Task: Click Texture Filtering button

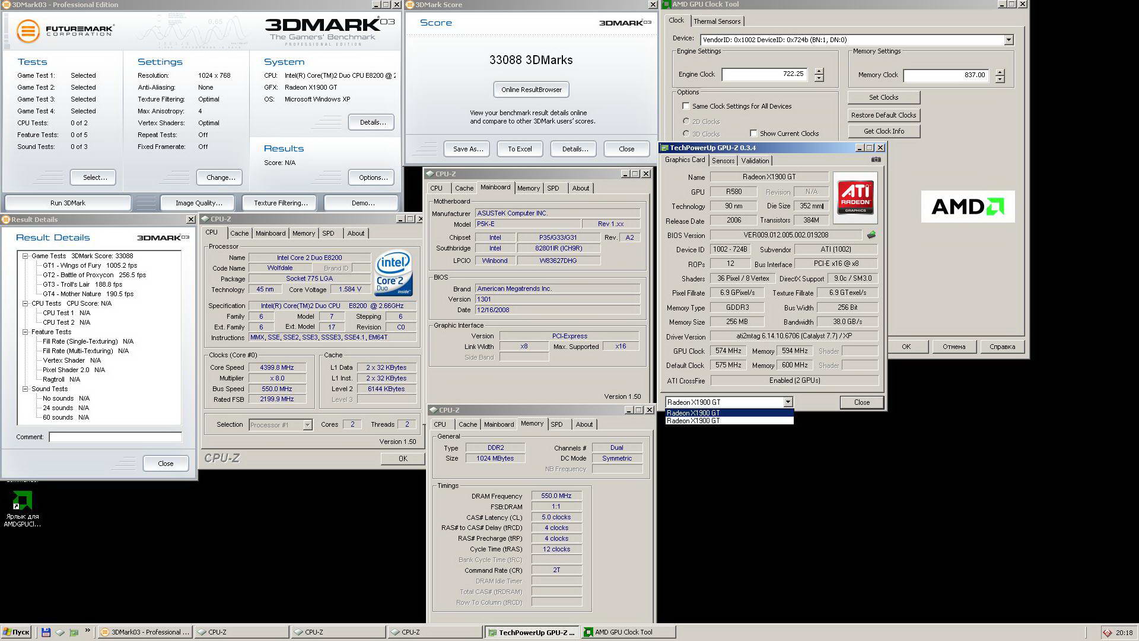Action: [x=281, y=203]
